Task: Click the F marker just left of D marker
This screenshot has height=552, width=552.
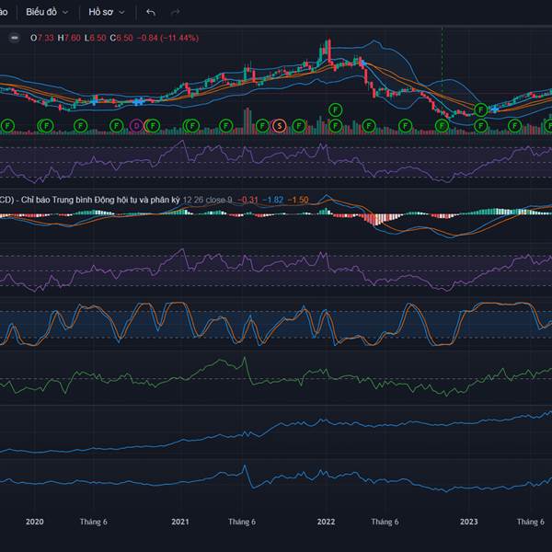Action: pyautogui.click(x=117, y=124)
